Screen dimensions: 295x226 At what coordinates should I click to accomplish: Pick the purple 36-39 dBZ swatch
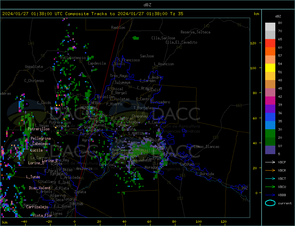tap(270, 109)
